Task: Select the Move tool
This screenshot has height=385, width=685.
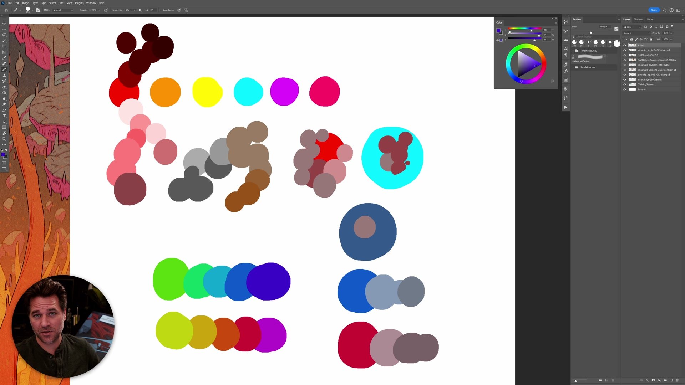Action: tap(4, 23)
